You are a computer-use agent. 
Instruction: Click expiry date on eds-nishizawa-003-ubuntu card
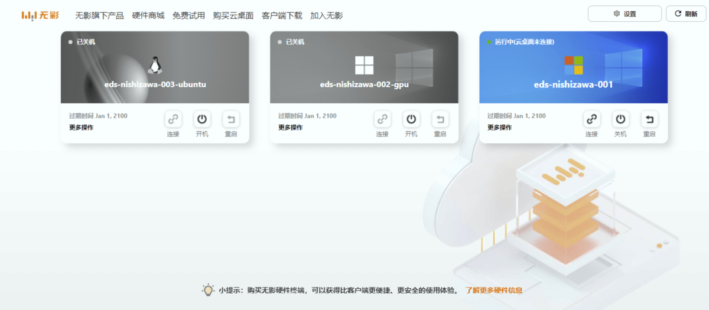click(98, 116)
